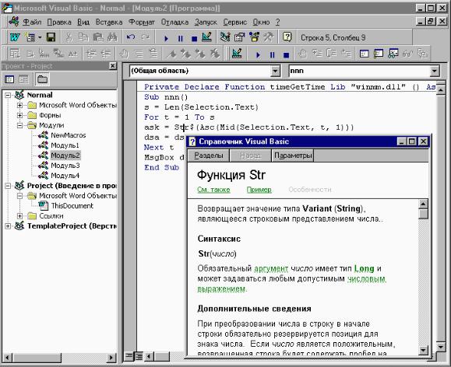The height and width of the screenshot is (367, 451).
Task: Open the Immediate Window icon
Action: click(x=379, y=54)
